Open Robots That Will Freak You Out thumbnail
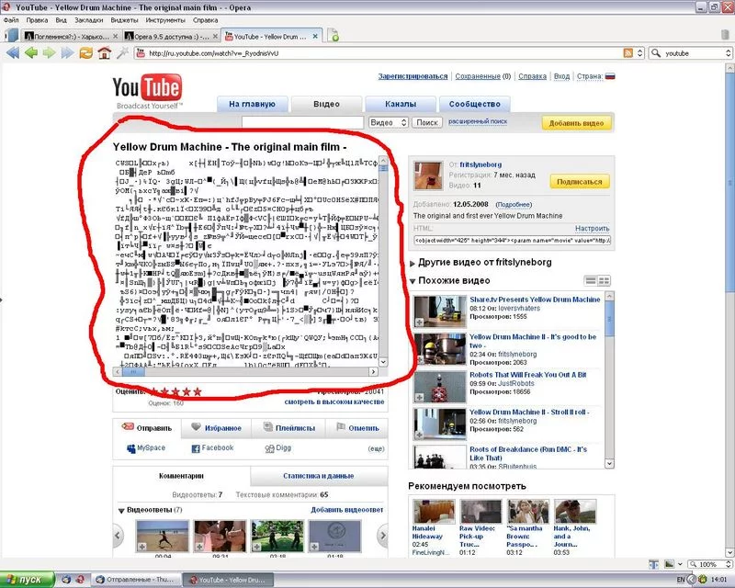 pyautogui.click(x=440, y=388)
